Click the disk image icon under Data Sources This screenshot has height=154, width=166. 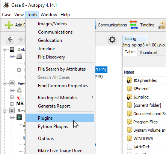point(19,56)
